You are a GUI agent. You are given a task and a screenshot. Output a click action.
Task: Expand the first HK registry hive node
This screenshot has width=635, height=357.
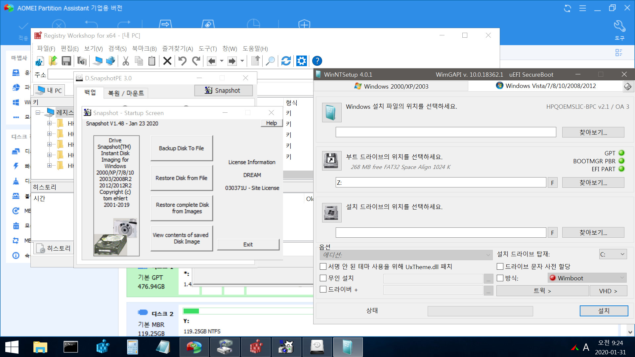[x=49, y=123]
